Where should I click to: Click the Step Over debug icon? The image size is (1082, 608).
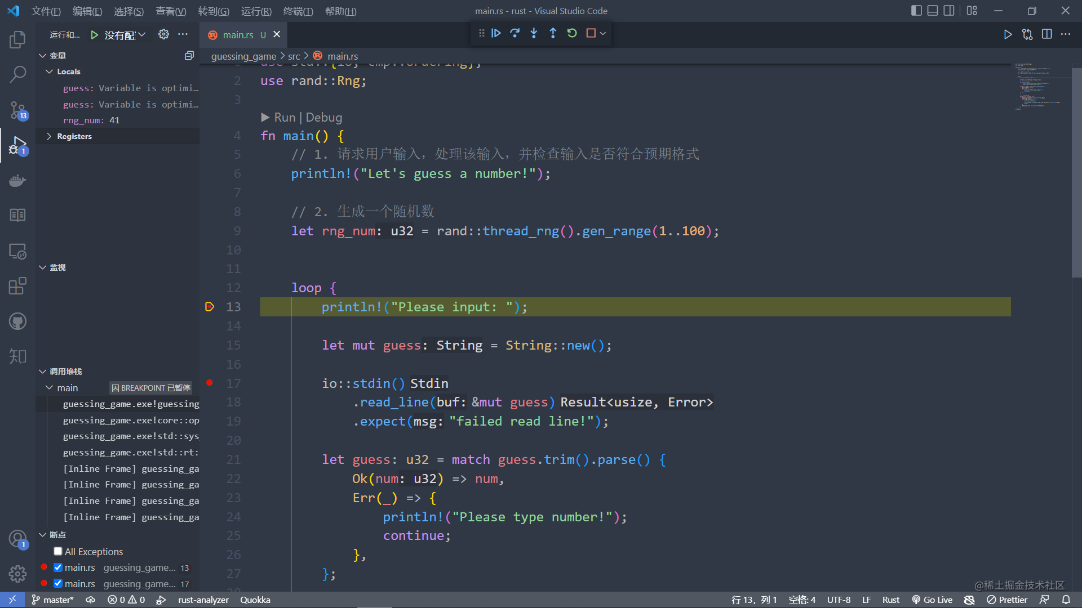pyautogui.click(x=515, y=33)
